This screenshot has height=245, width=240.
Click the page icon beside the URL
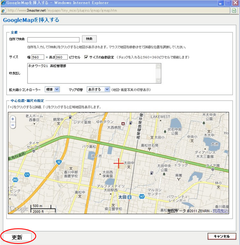pos(3,11)
